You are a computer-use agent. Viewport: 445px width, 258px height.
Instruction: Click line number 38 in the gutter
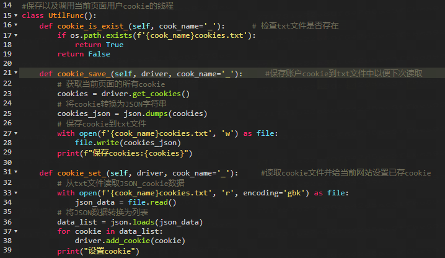coord(7,241)
